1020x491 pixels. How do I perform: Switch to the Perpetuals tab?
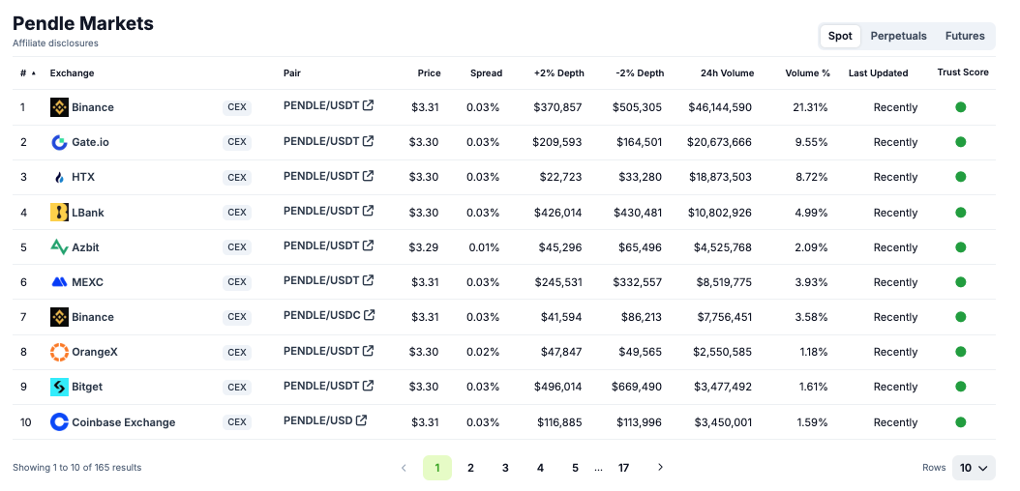898,36
